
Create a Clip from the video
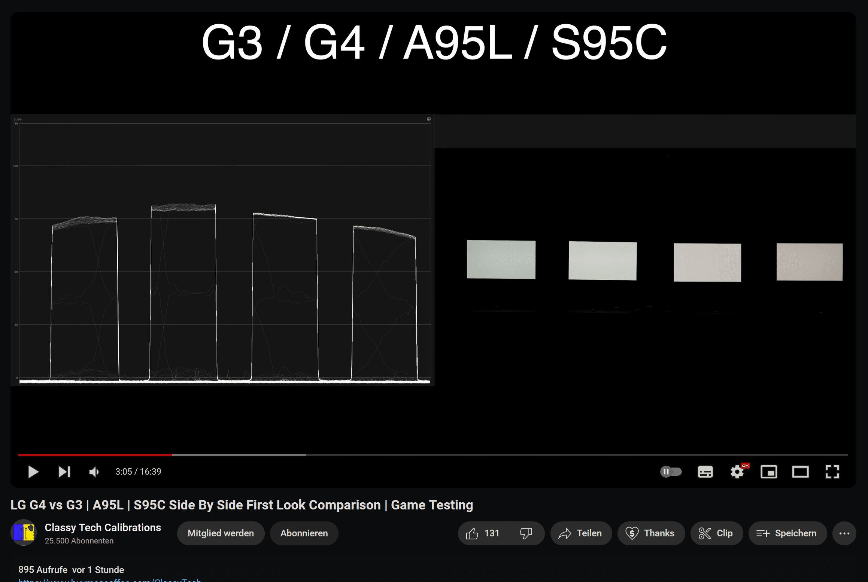point(716,533)
